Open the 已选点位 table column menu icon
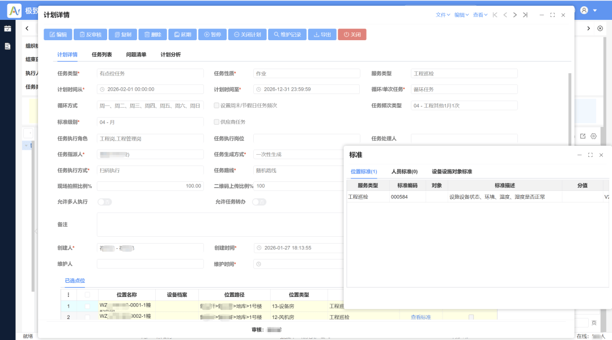Screen dimensions: 612x340 [x=69, y=295]
